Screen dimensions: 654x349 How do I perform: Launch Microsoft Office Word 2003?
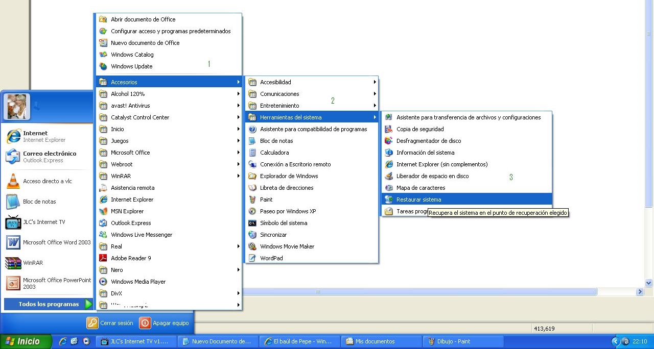pos(56,242)
